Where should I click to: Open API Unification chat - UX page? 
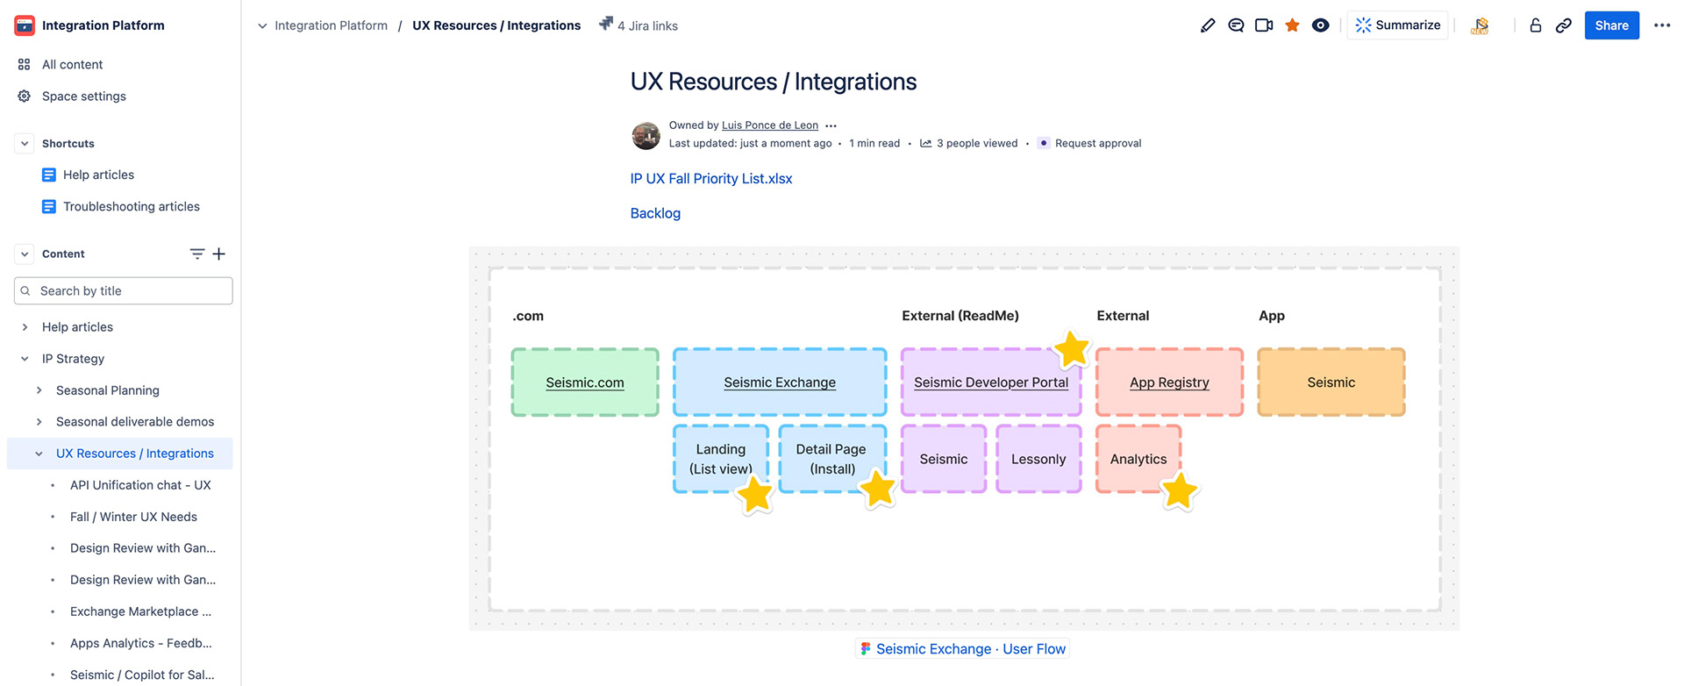click(140, 484)
